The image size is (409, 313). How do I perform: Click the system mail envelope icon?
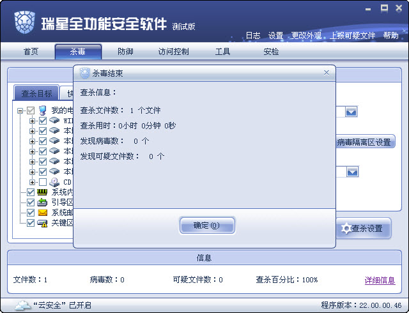[x=43, y=213]
